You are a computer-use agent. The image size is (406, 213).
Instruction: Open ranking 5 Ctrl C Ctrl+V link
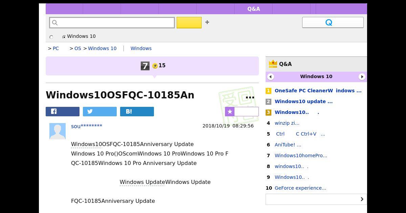[300, 134]
